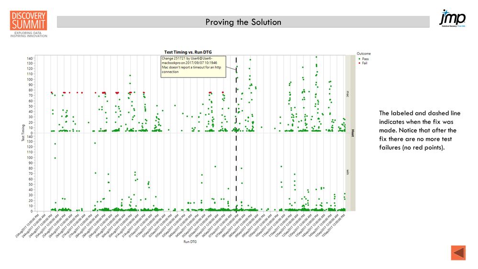The width and height of the screenshot is (478, 269).
Task: Click the mac host strip label
Action: click(x=347, y=94)
